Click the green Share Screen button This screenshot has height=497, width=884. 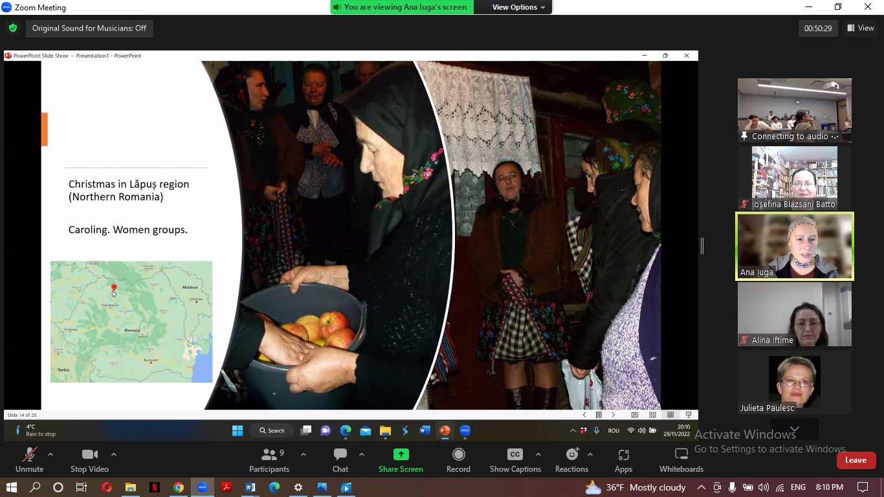(401, 460)
